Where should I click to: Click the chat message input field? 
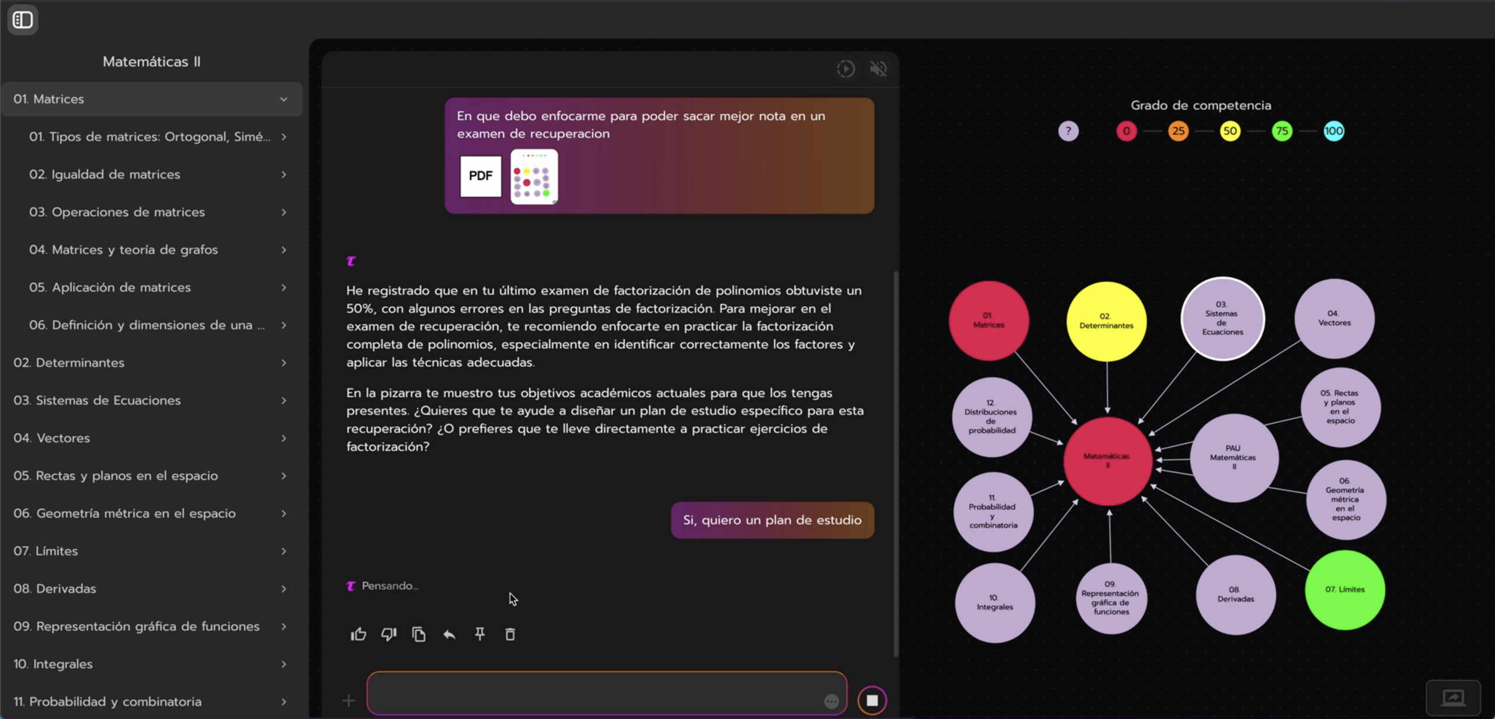coord(596,693)
